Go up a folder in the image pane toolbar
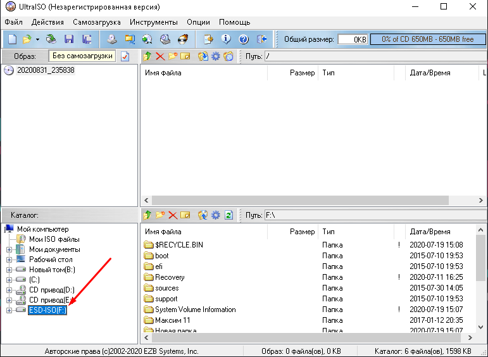Screen dimensions: 488x357 click(147, 56)
